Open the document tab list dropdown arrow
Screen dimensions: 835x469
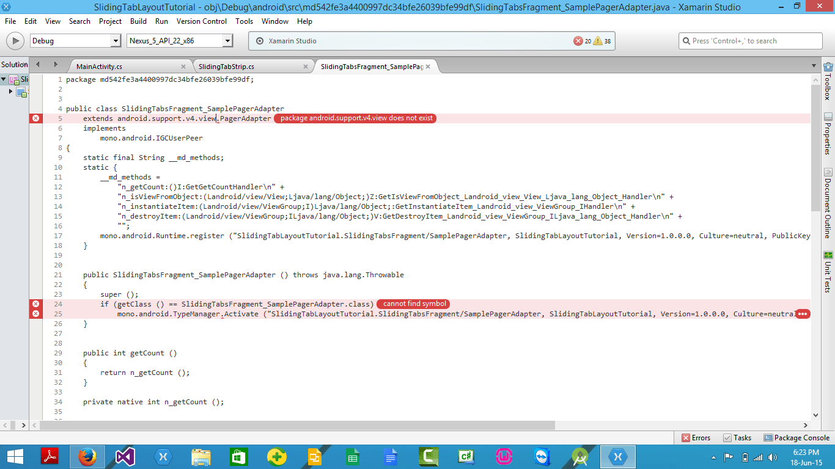[x=814, y=66]
